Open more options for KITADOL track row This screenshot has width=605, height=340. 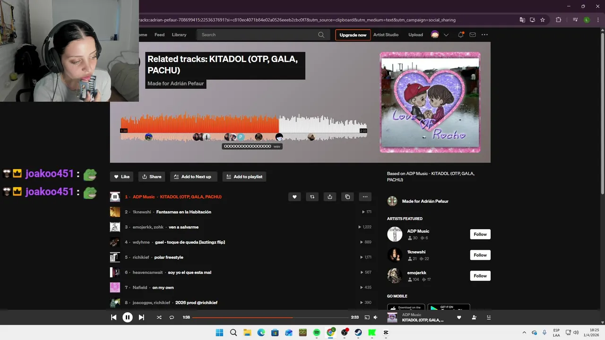365,197
